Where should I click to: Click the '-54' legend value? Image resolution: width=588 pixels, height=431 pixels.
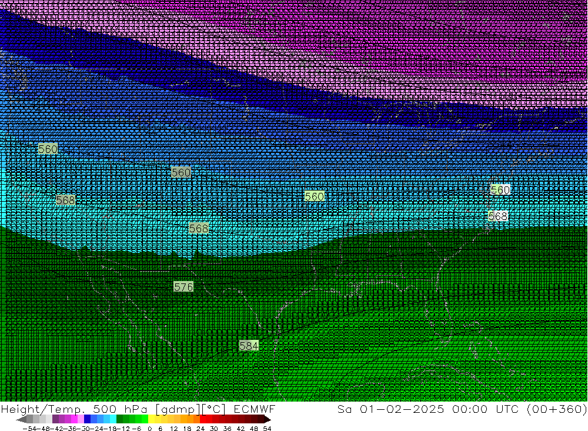30,429
